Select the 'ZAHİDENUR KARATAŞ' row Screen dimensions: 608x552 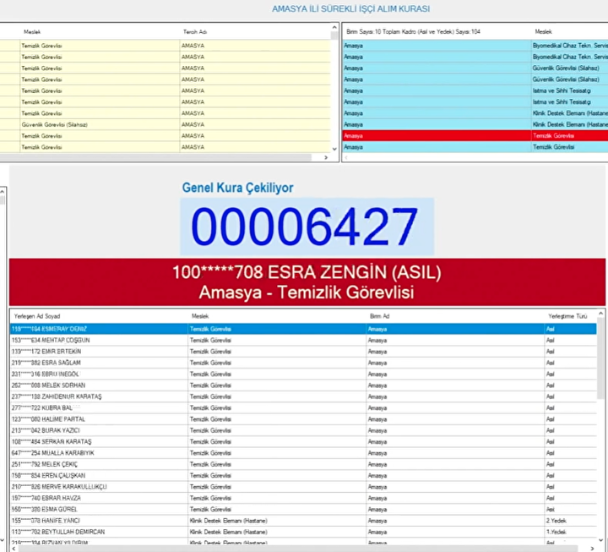point(303,396)
